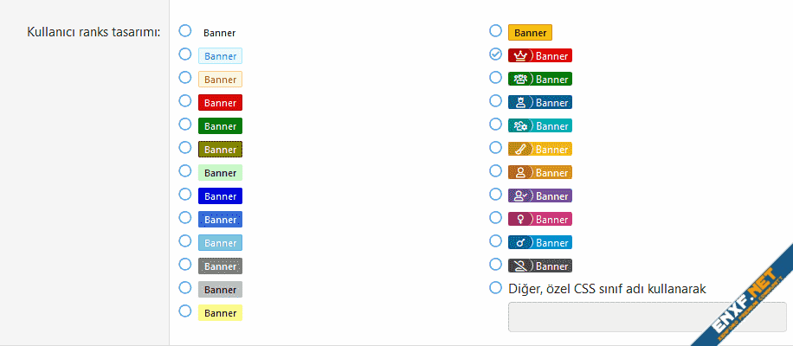Click the paintbrush icon yellow banner
The width and height of the screenshot is (793, 346).
coord(539,150)
